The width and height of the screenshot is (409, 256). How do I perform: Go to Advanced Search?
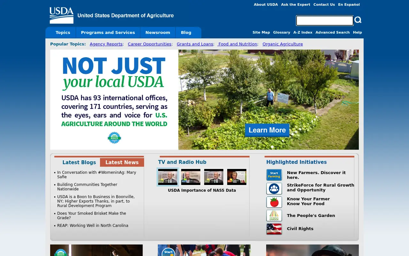pos(333,32)
